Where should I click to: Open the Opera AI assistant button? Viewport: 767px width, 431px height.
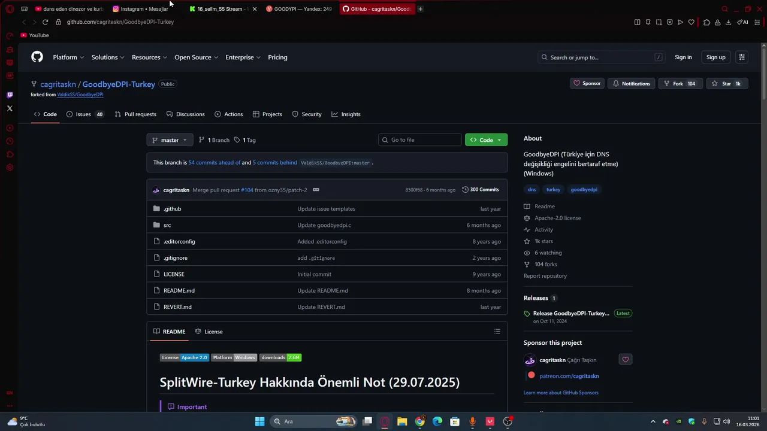[x=742, y=22]
